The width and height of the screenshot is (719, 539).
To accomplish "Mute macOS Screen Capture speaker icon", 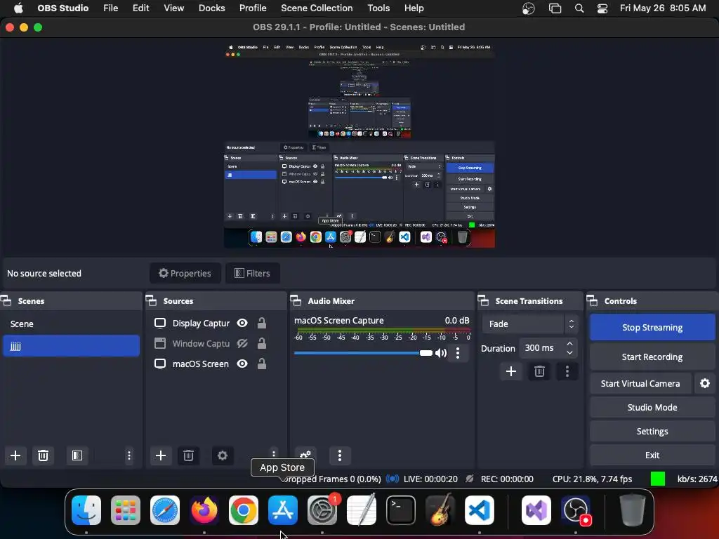I will coord(441,353).
